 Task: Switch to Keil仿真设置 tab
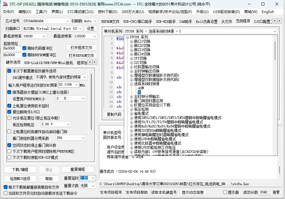pos(207,22)
